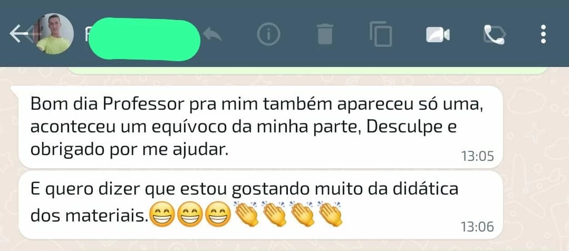569x251 pixels.
Task: Copy message with the copy icon
Action: tap(381, 34)
